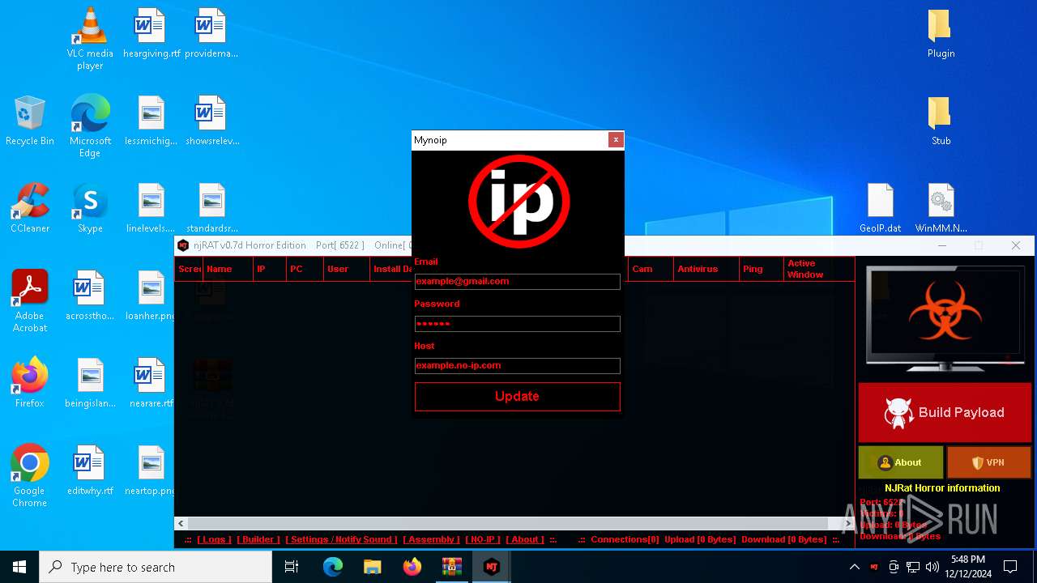Open loanher.png desktop file
Viewport: 1037px width, 583px height.
point(151,296)
